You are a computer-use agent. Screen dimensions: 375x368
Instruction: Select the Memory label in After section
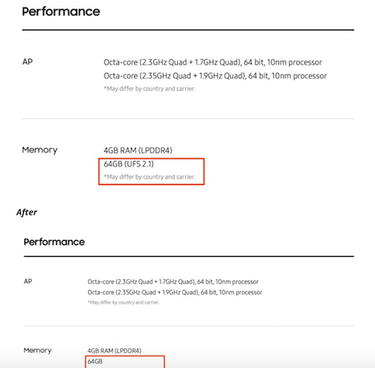[38, 350]
